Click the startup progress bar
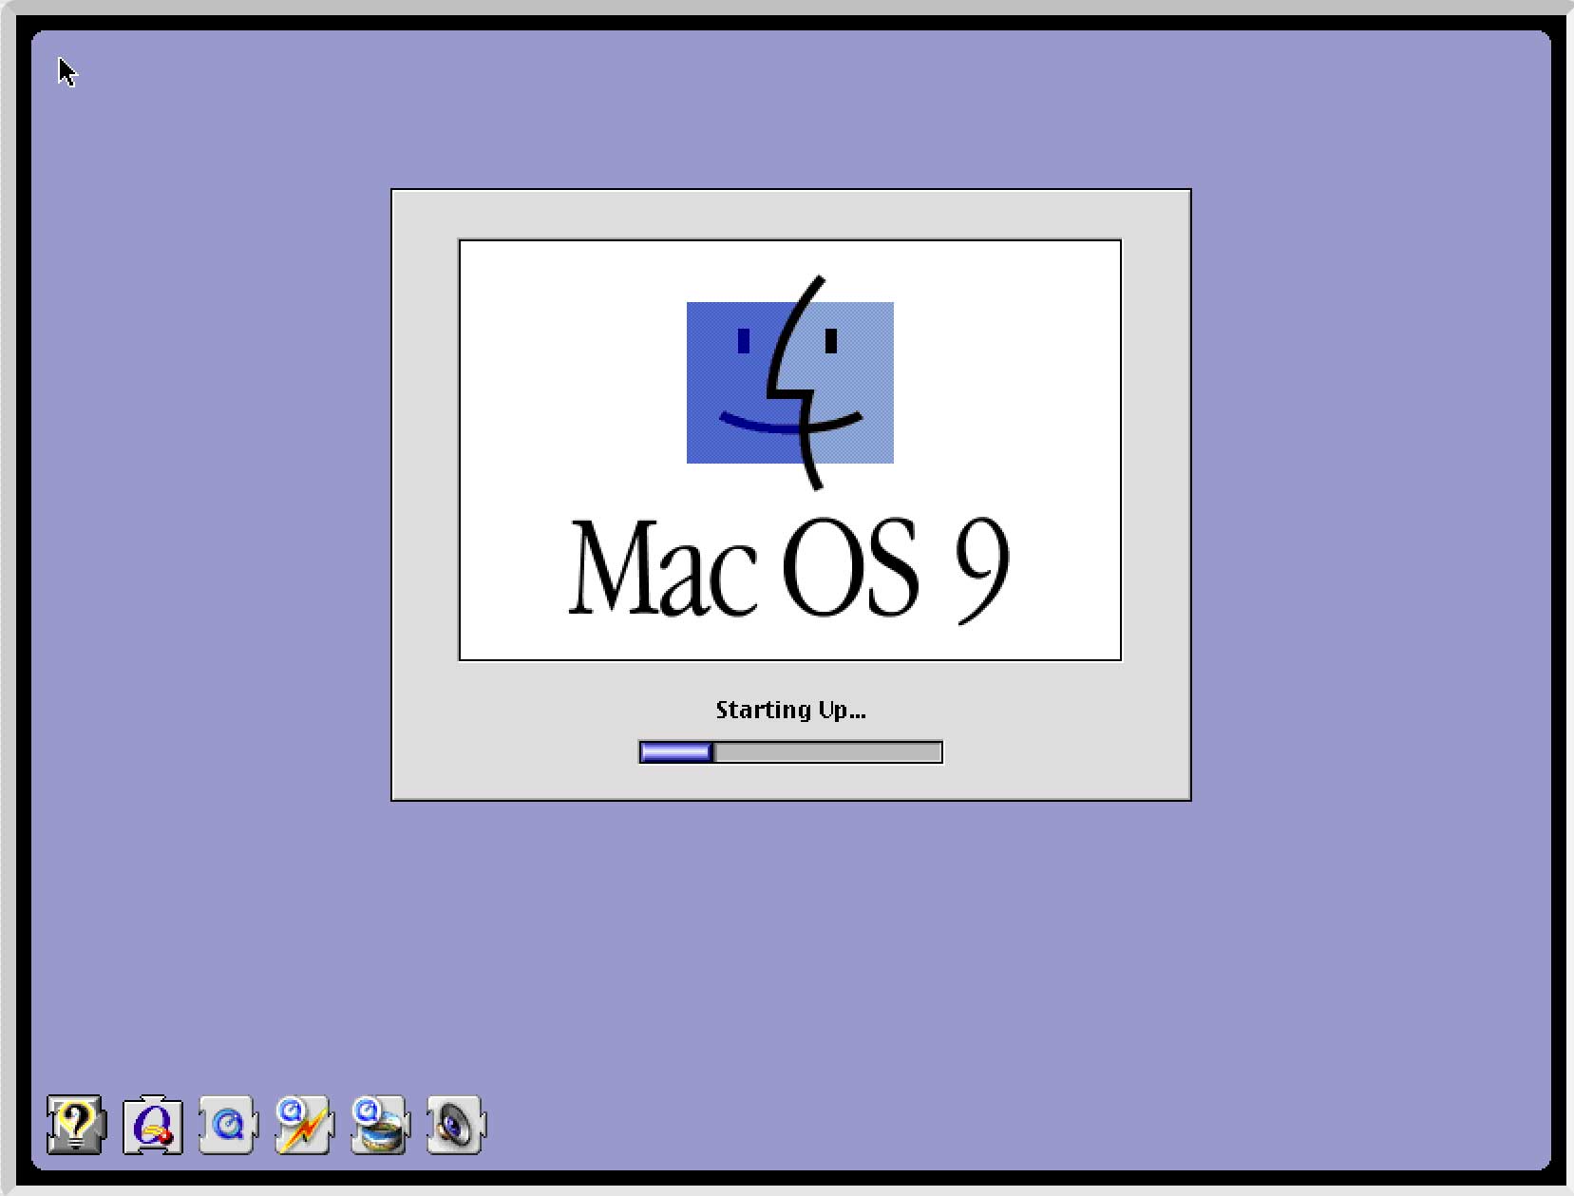This screenshot has width=1574, height=1196. 790,752
